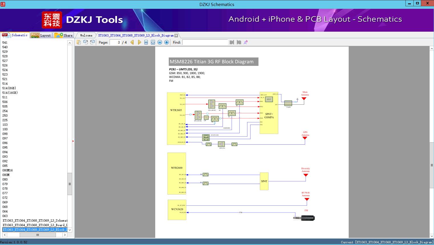The image size is (434, 245).
Task: Select list item 103
Action: [5, 125]
